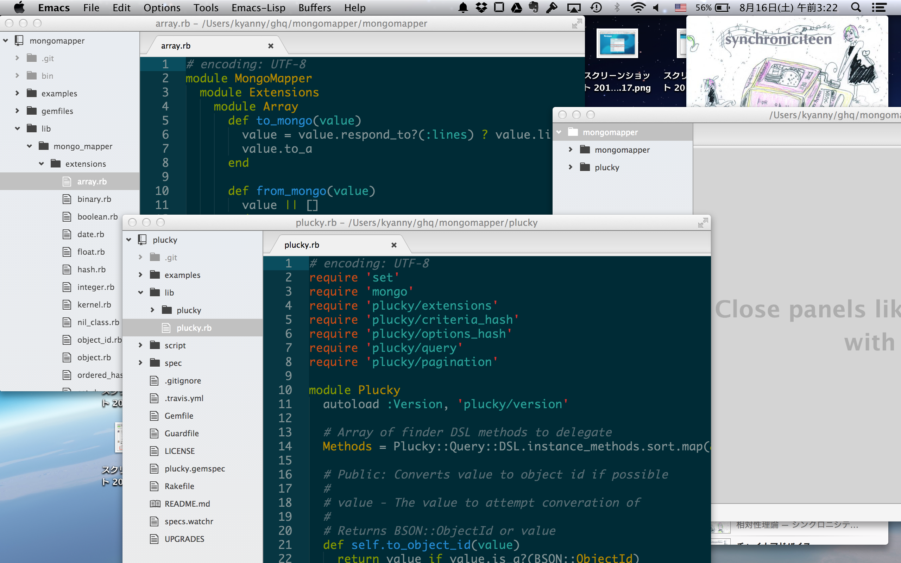This screenshot has width=901, height=563.
Task: Open the Apple menu
Action: pos(19,7)
